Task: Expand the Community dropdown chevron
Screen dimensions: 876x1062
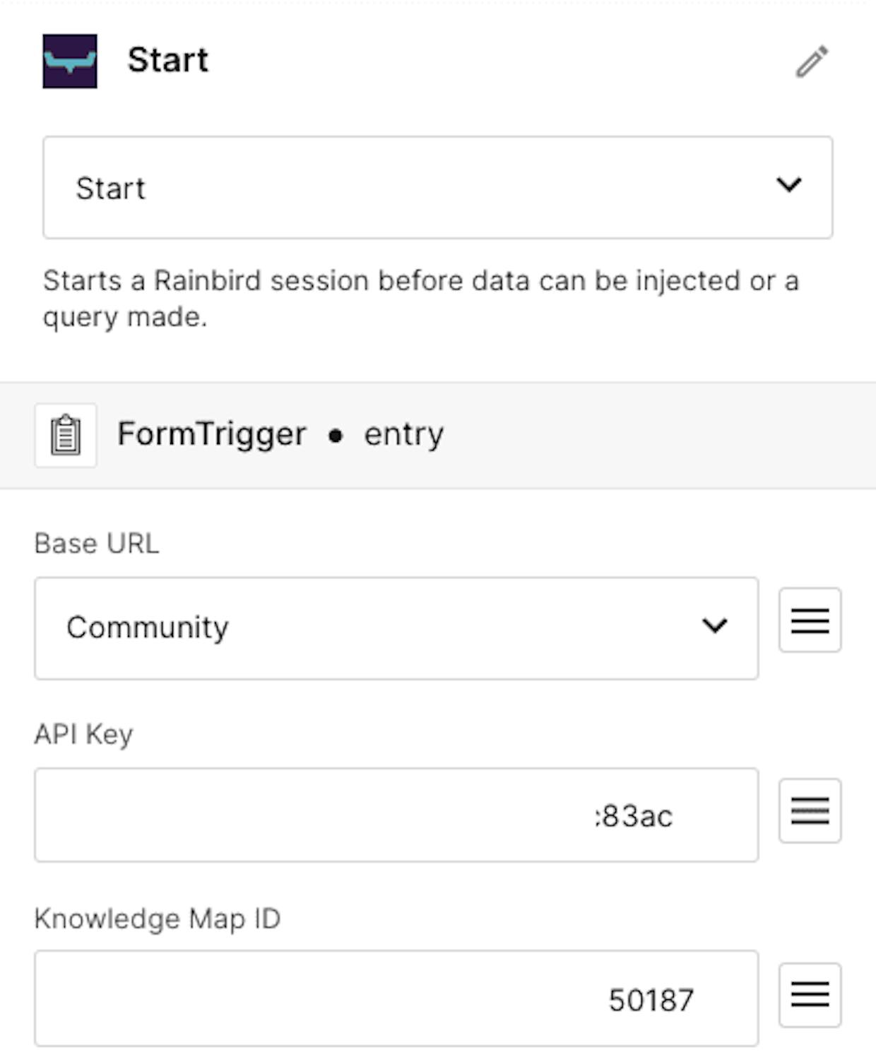Action: pos(714,626)
